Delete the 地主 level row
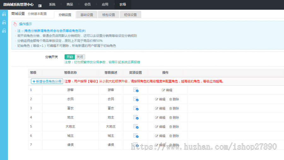The width and height of the screenshot is (284, 160). [174, 118]
